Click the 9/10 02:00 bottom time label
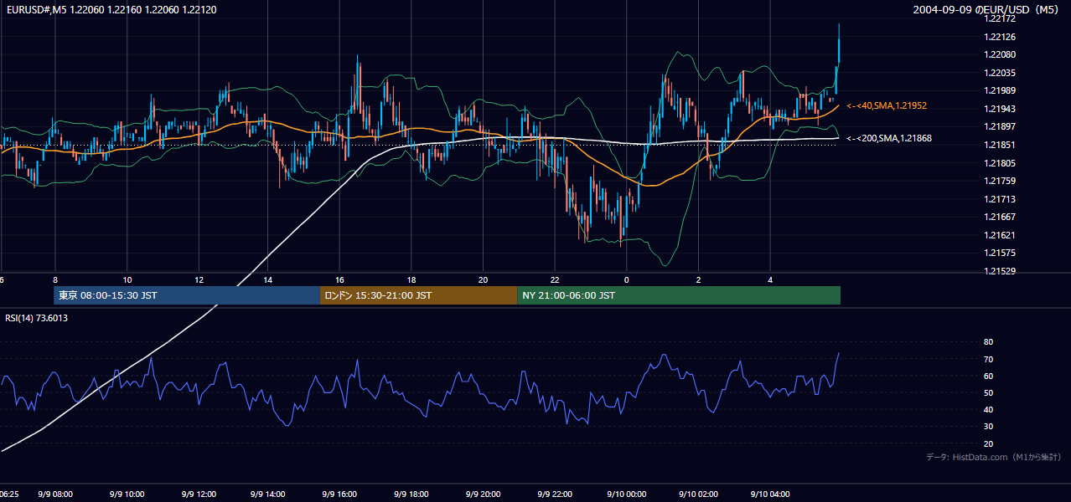 pos(698,494)
